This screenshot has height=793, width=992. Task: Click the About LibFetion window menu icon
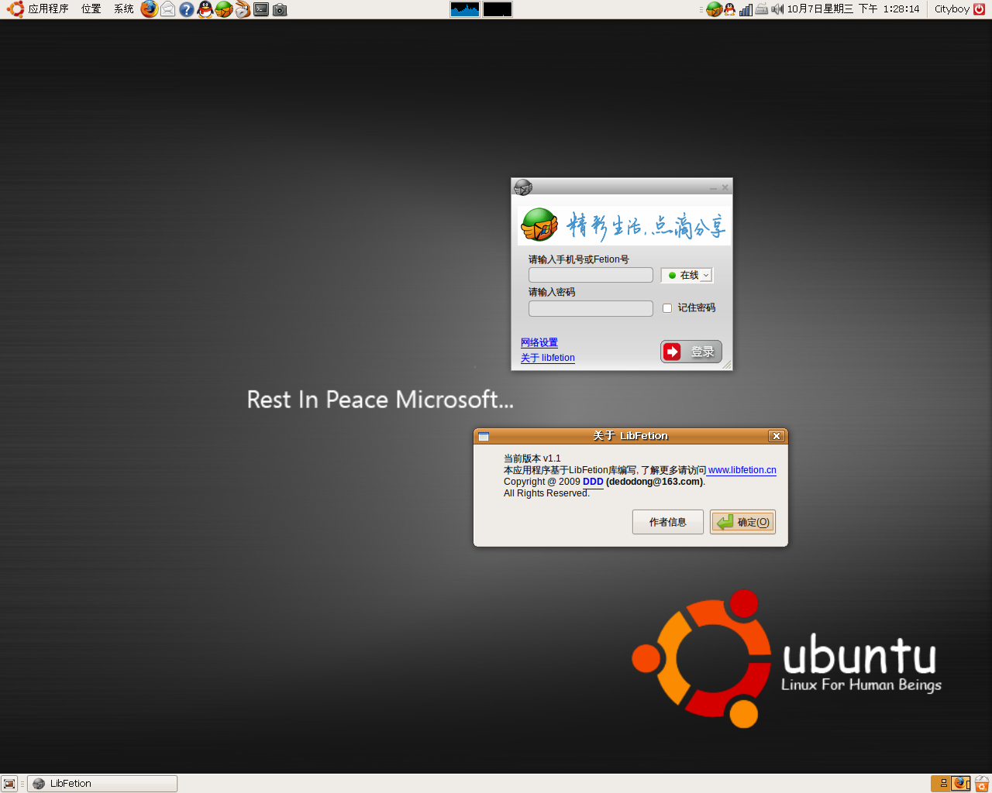tap(484, 436)
